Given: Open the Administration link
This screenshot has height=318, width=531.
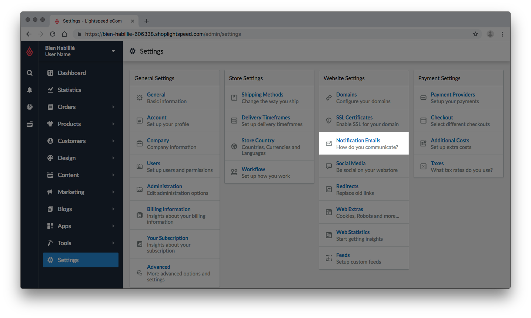Looking at the screenshot, I should (x=164, y=186).
